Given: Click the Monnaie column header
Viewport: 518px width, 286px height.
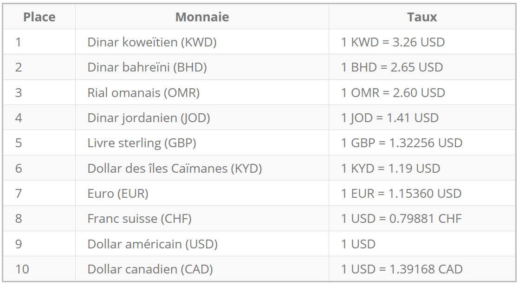Looking at the screenshot, I should [x=202, y=17].
